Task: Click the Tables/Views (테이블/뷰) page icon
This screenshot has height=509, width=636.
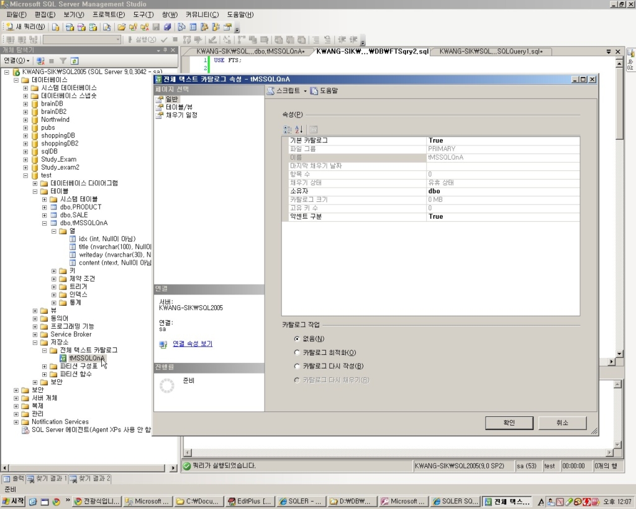Action: [x=160, y=107]
